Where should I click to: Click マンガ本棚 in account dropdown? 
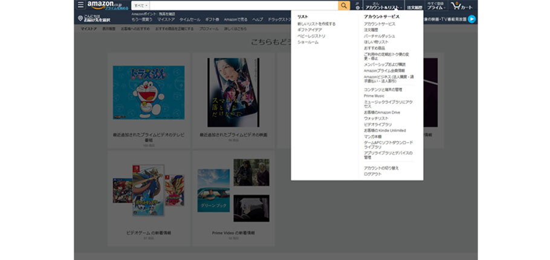[x=372, y=136]
